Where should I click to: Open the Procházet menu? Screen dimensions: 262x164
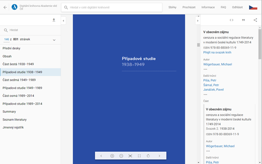tap(189, 7)
